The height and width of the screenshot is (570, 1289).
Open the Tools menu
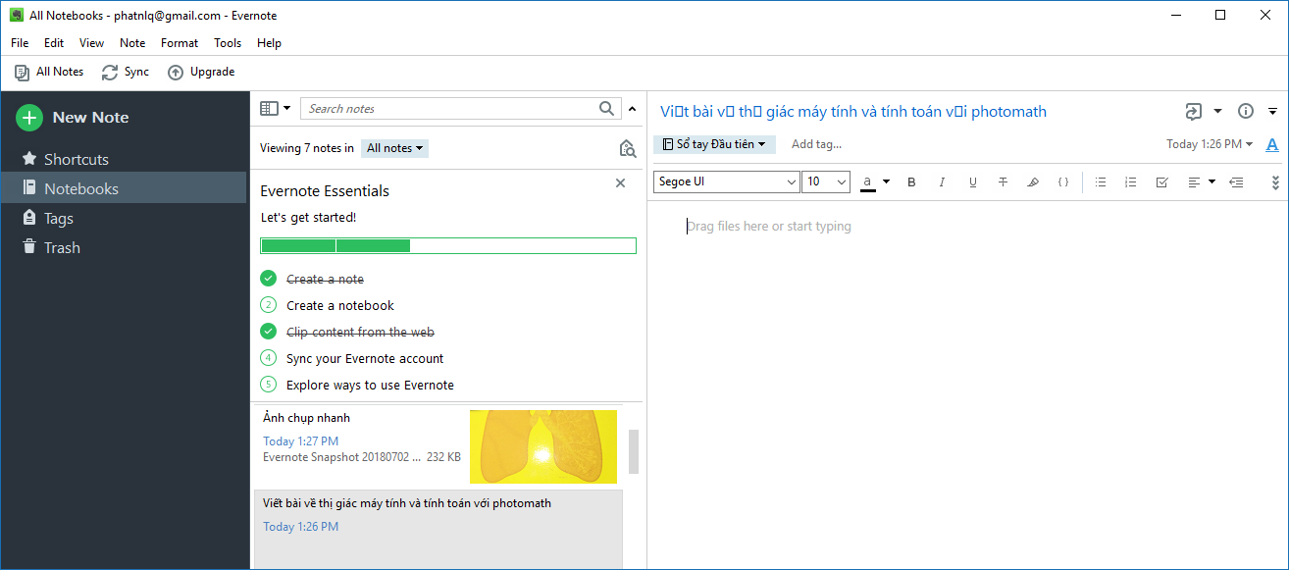(228, 43)
